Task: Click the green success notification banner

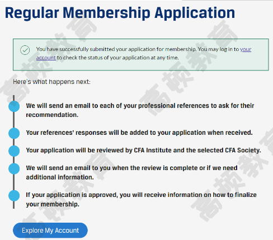Action: [x=141, y=55]
